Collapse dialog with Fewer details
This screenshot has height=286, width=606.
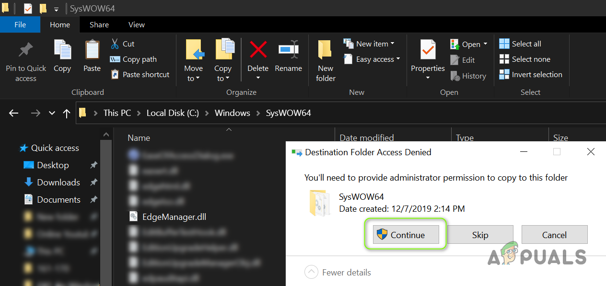pyautogui.click(x=338, y=273)
